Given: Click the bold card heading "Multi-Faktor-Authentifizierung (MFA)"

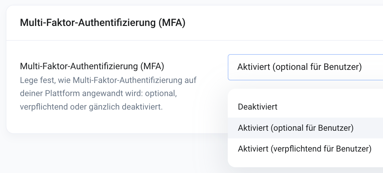Looking at the screenshot, I should coord(103,23).
